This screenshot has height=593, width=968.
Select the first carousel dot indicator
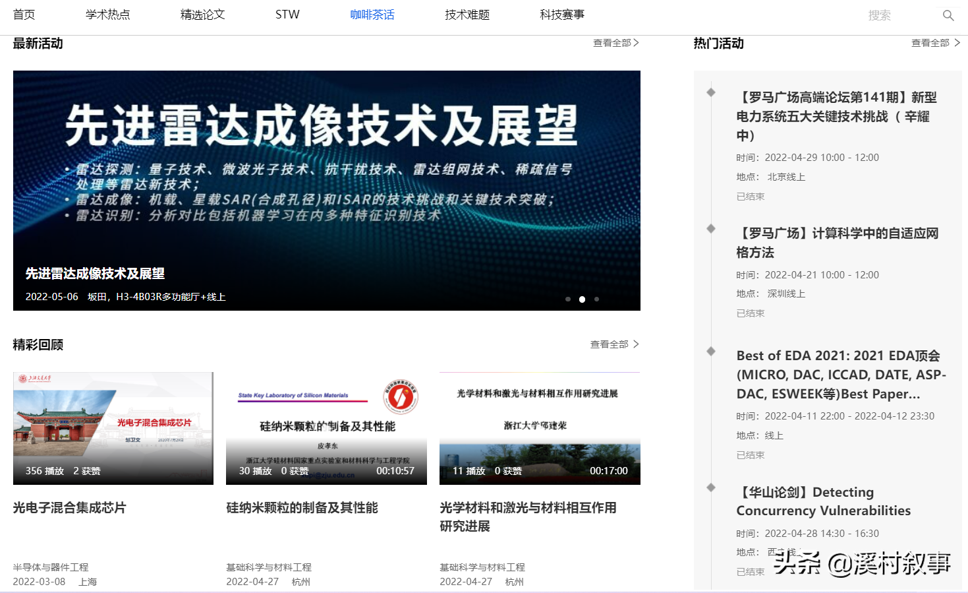tap(568, 299)
